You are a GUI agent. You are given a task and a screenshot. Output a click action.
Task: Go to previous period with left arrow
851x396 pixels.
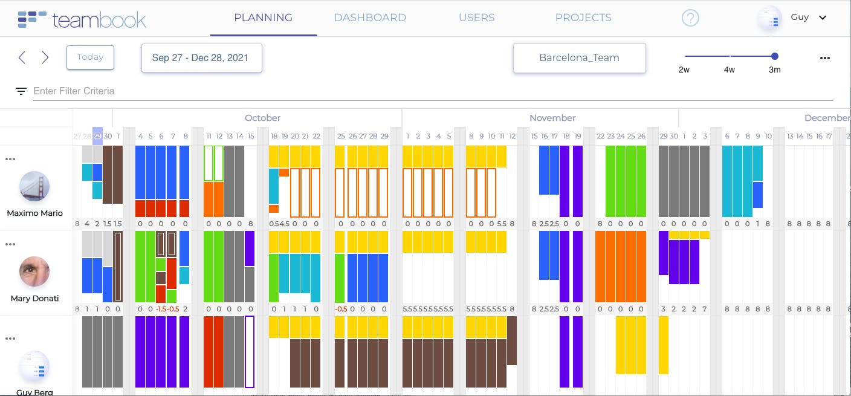pyautogui.click(x=22, y=57)
